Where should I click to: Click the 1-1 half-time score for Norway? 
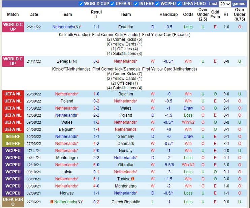(x=226, y=193)
